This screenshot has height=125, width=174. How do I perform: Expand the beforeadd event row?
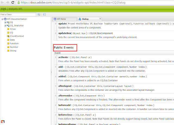[56, 105]
